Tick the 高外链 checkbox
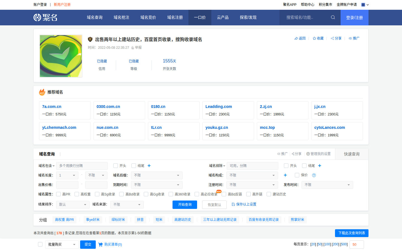This screenshot has height=251, width=402. [248, 194]
